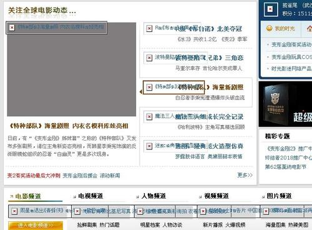Viewport: 312px width, 230px height.
Task: Click subtitle 《冰3》共收1.2亿 《变2》季军
Action: point(212,39)
